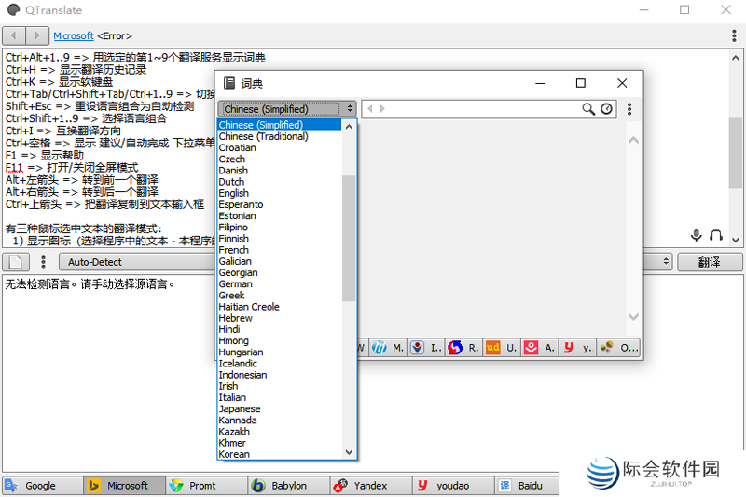Jump down with the dictionary pane's down chevron
This screenshot has height=497, width=746.
tap(633, 316)
